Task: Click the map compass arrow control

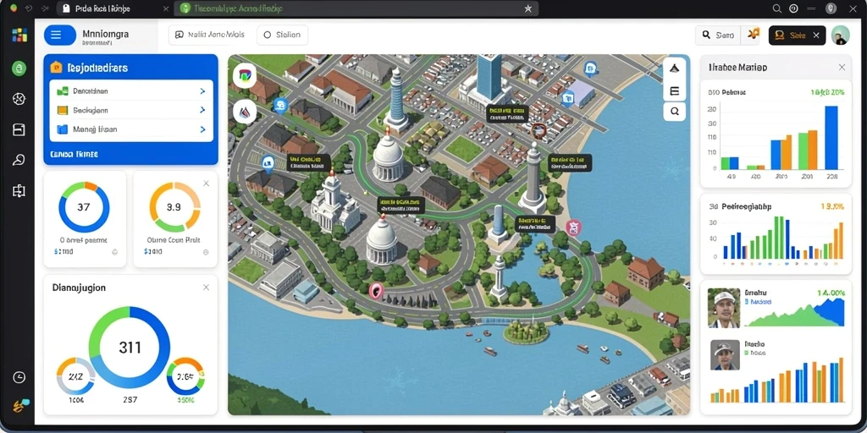Action: 675,69
